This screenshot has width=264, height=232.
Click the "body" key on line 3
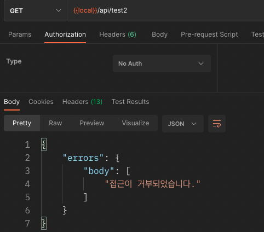[x=99, y=171]
